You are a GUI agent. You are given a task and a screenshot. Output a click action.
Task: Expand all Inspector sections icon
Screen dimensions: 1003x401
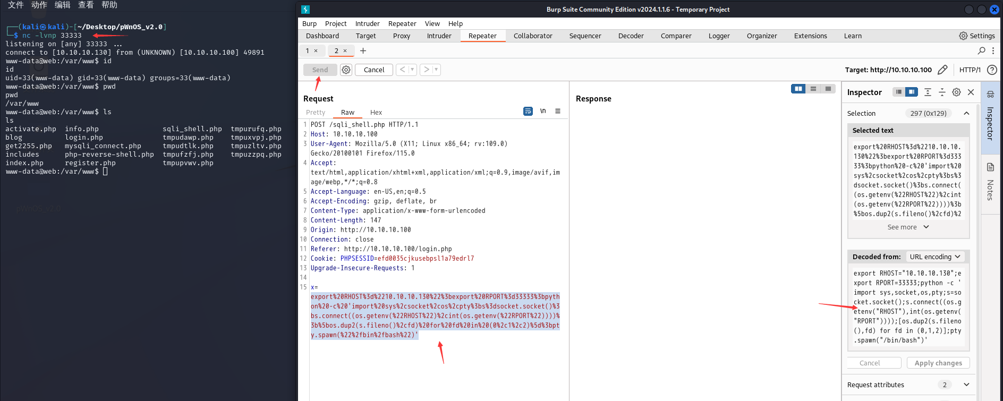point(928,92)
